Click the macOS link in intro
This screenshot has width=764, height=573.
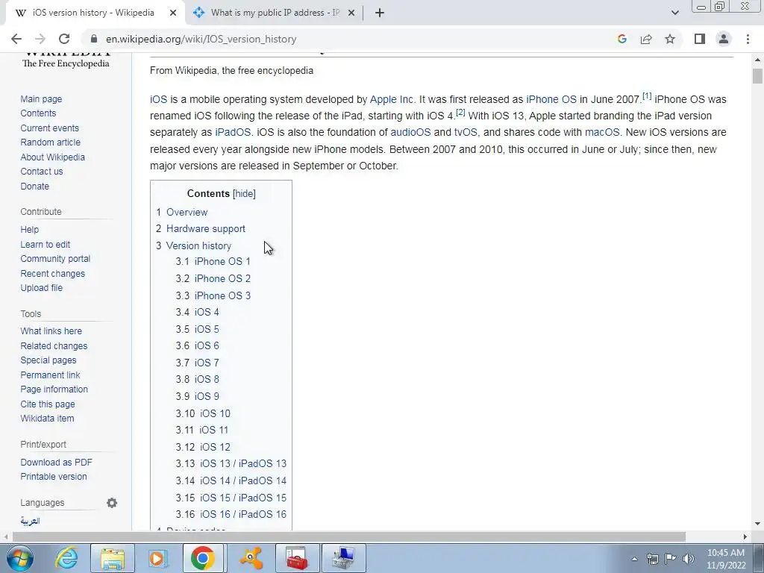pos(602,133)
